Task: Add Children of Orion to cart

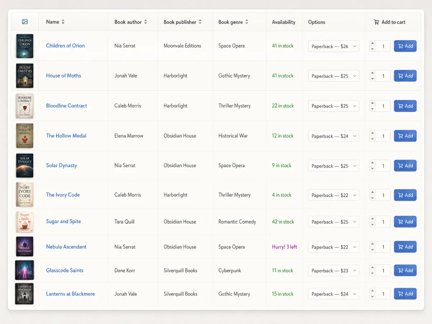Action: click(405, 46)
